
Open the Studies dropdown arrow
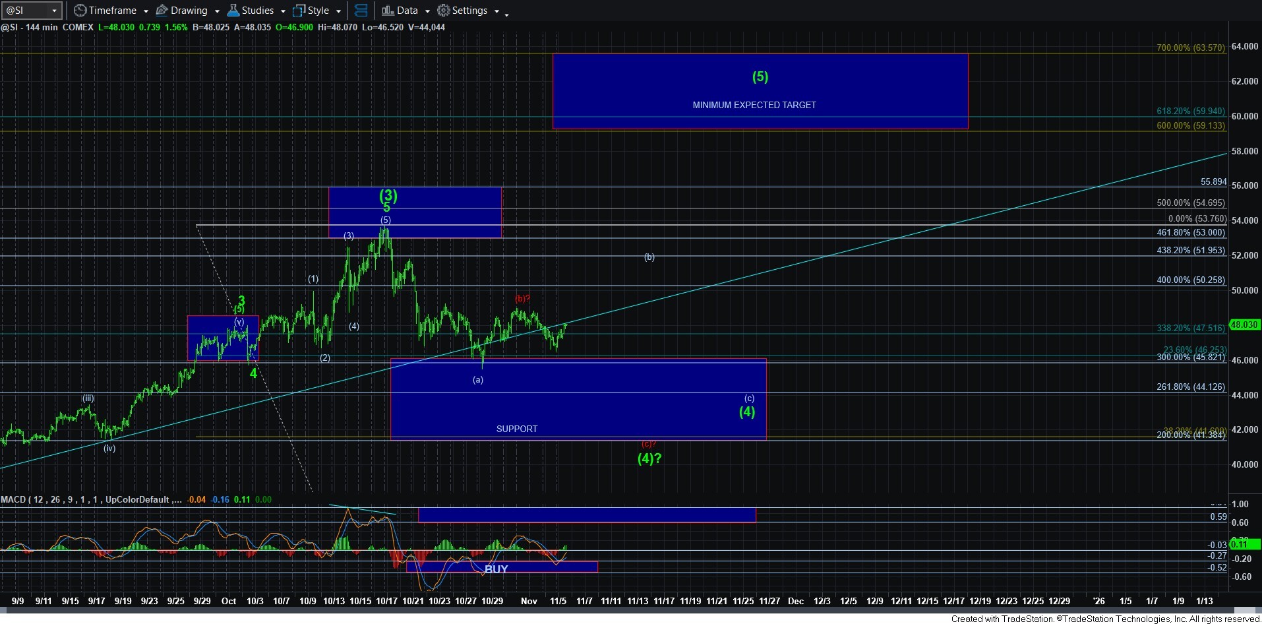tap(283, 11)
